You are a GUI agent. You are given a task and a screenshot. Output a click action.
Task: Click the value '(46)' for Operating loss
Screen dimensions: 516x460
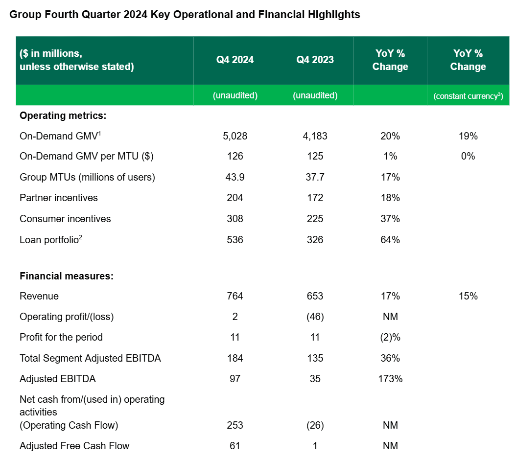click(x=315, y=317)
